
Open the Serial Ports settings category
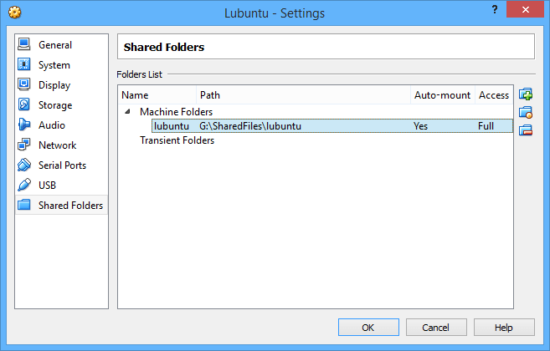62,165
